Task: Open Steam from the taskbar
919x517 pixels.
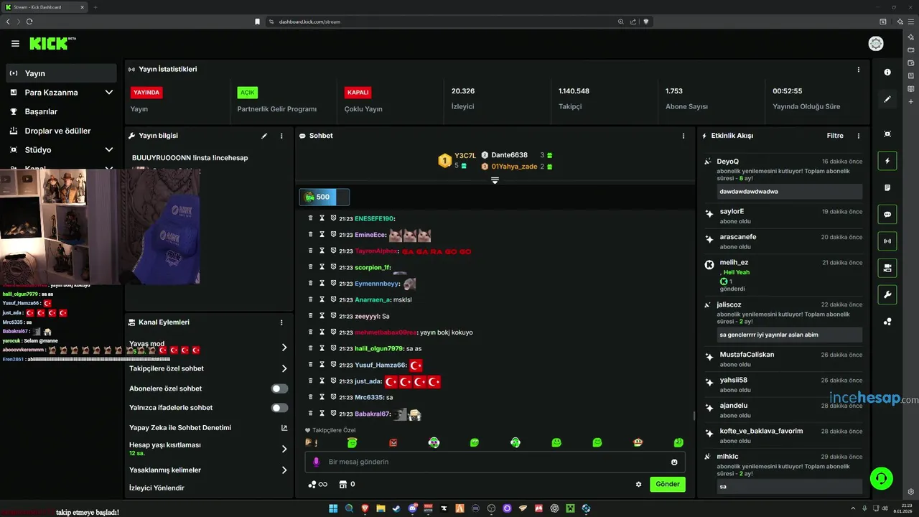Action: pos(396,508)
